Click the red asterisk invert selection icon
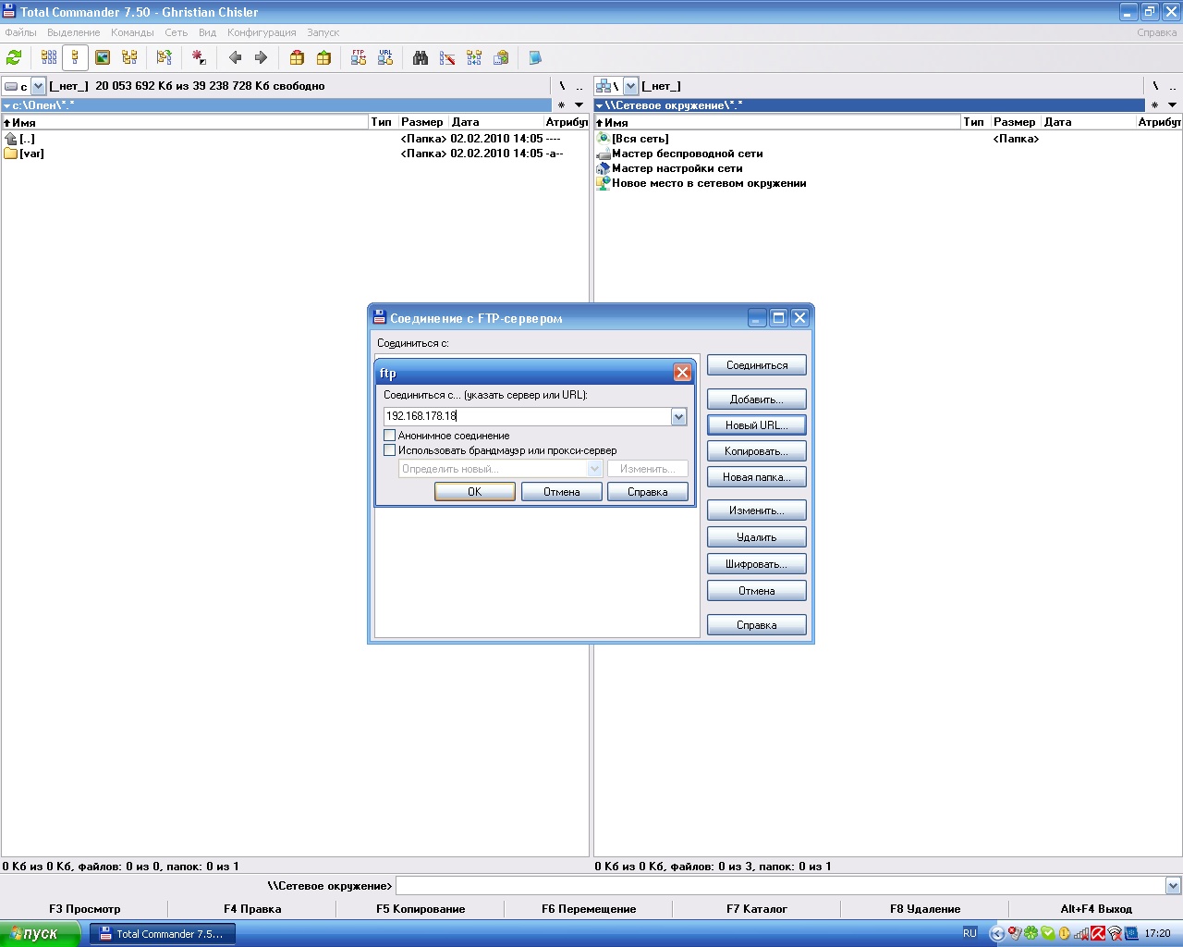Screen dimensions: 1183x947 click(199, 57)
